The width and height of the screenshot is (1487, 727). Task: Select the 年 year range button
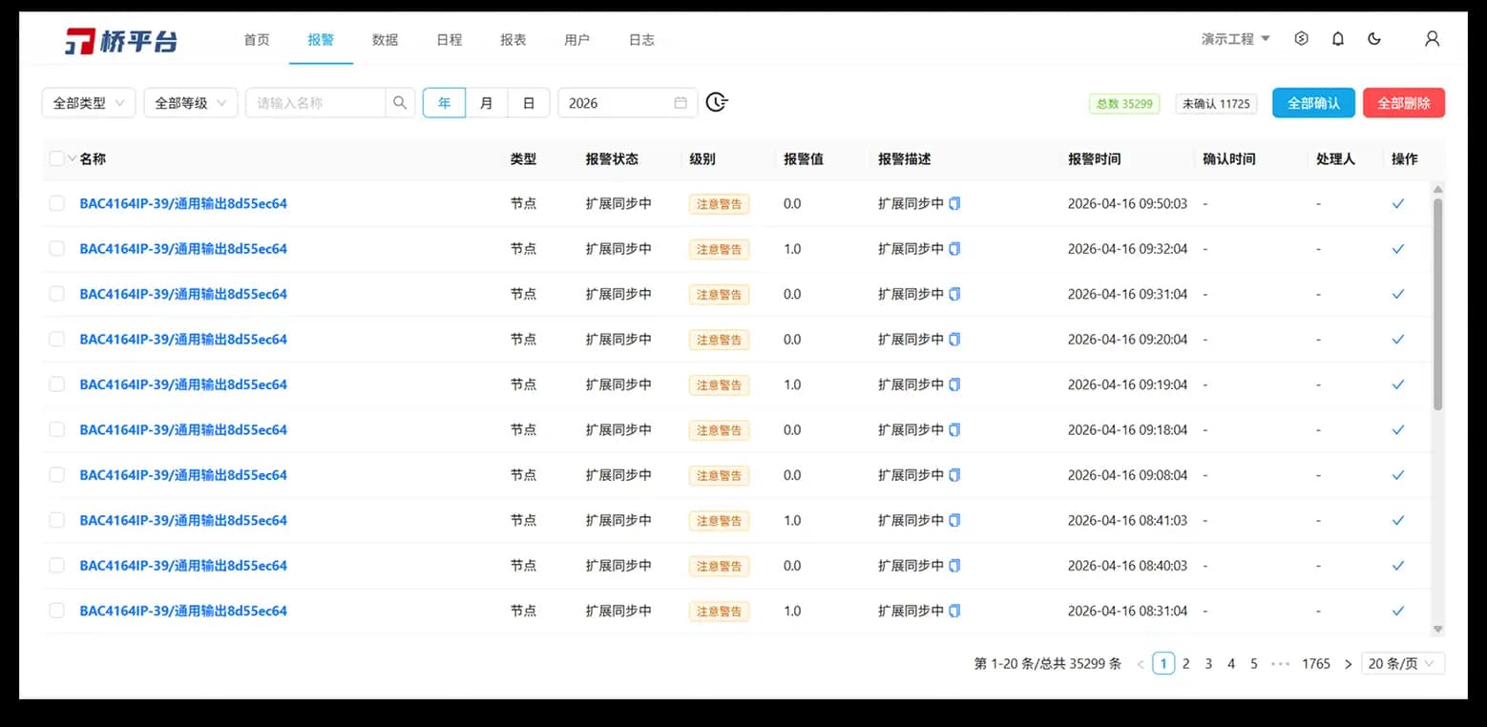(x=445, y=103)
